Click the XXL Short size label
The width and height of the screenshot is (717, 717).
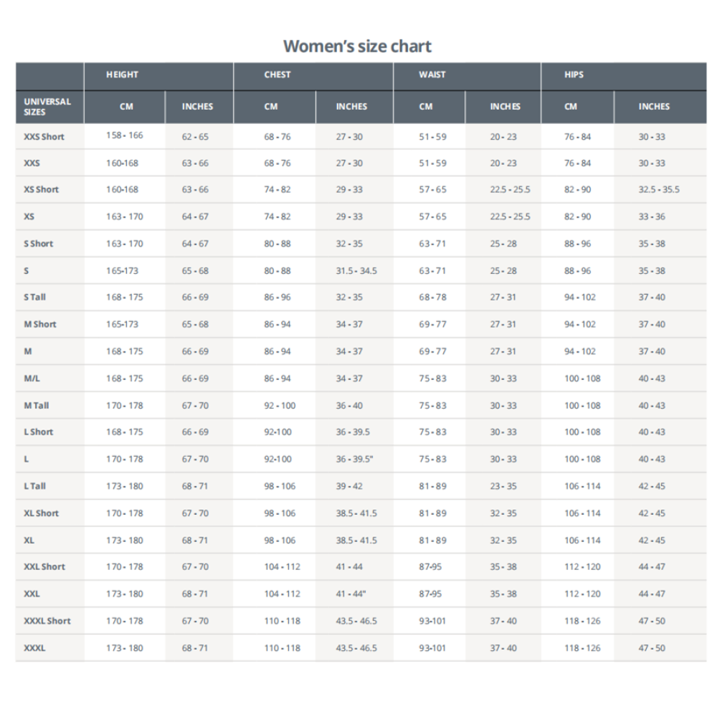(x=44, y=566)
